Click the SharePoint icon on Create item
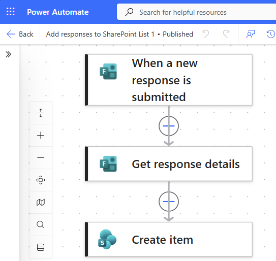Screen dimensions: 276x261 (107, 239)
